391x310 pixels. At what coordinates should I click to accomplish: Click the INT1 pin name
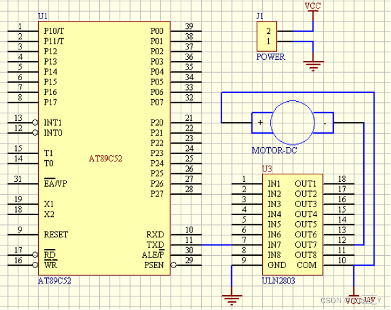pyautogui.click(x=52, y=123)
